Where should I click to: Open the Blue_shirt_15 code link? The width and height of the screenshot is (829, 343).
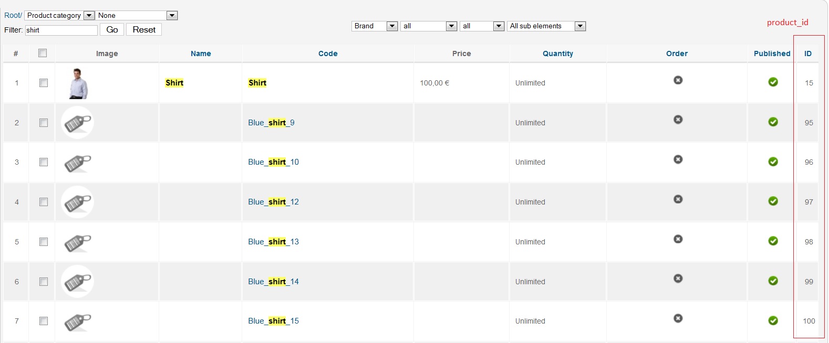pos(273,321)
